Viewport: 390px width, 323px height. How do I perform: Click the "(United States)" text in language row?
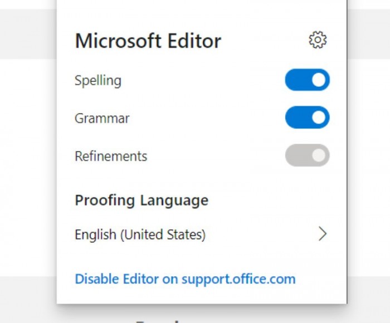click(162, 235)
